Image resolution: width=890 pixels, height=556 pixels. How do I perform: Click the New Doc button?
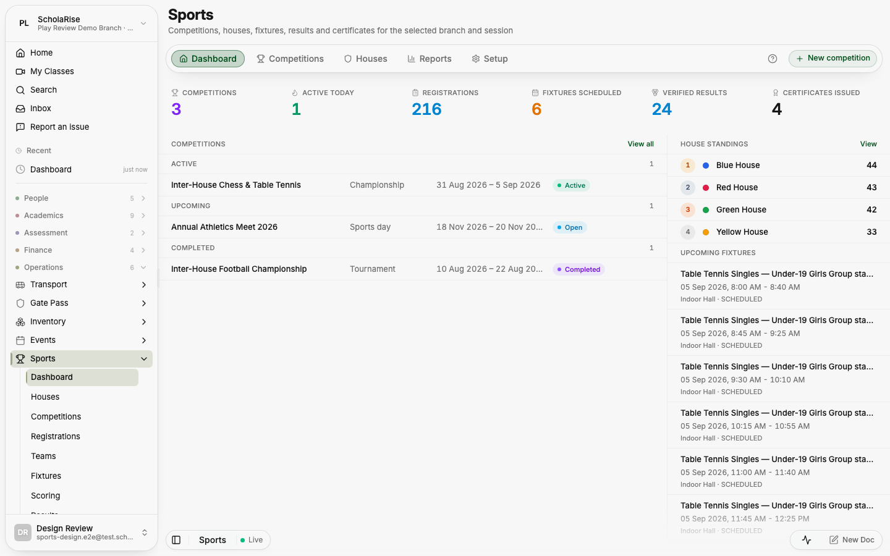[852, 540]
